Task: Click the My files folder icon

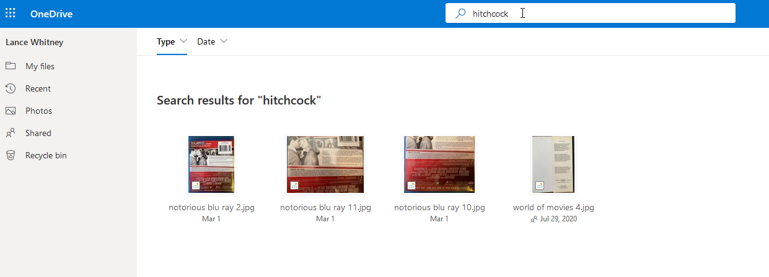Action: point(11,66)
